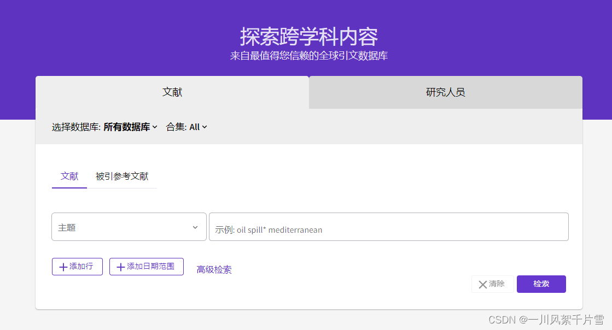Screen dimensions: 612x330
Task: Select the active 文献 sub-tab
Action: point(69,176)
